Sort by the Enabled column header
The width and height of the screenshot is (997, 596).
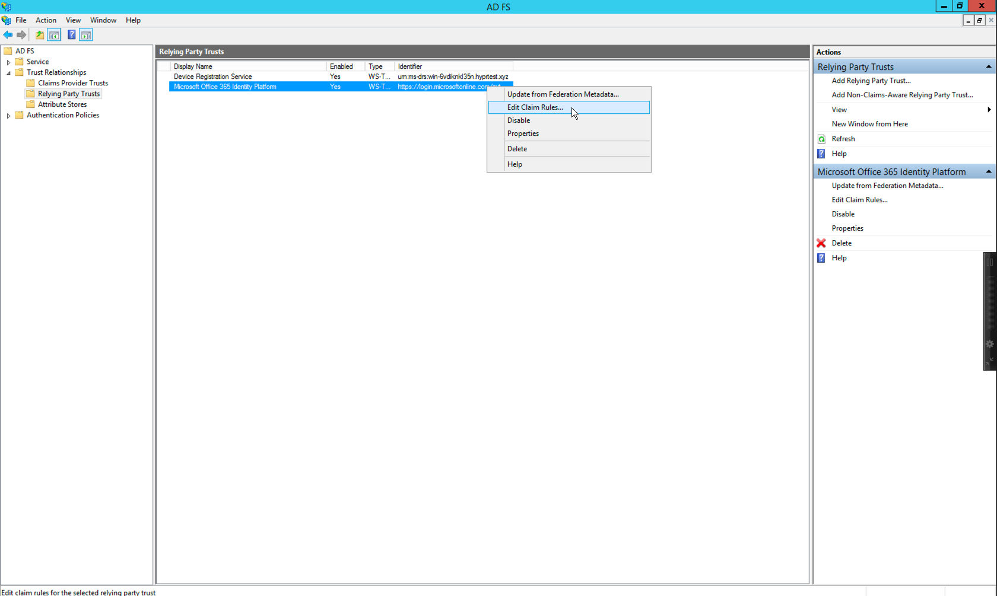click(345, 66)
